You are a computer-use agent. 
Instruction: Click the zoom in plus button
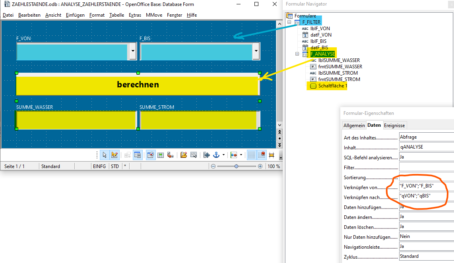260,166
